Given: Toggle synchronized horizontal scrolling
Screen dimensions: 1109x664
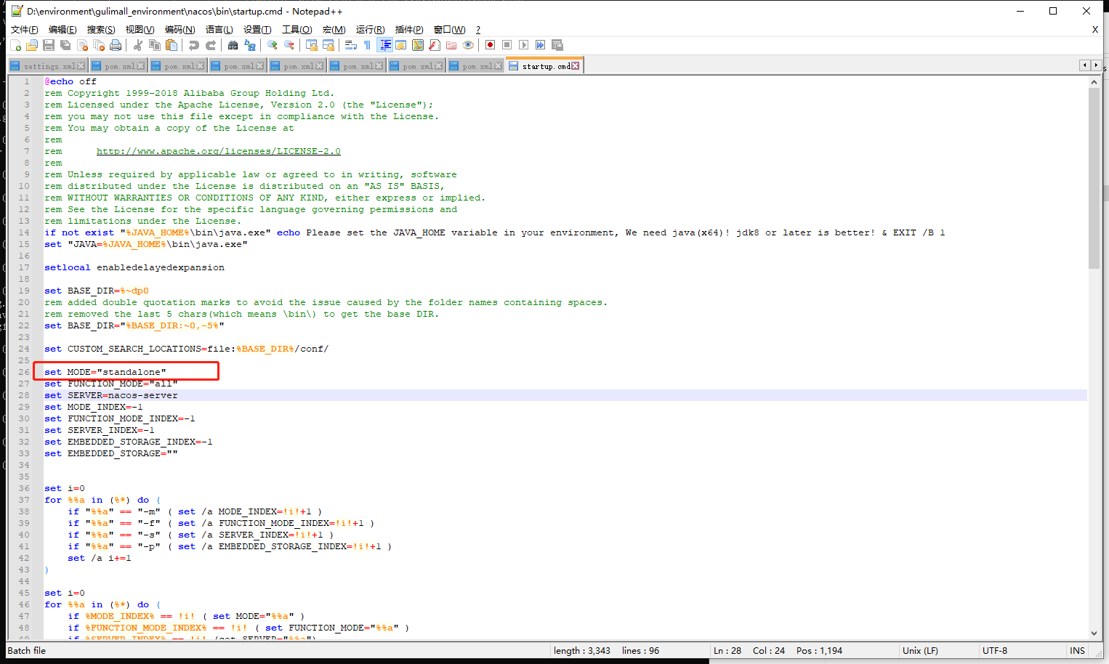Looking at the screenshot, I should pyautogui.click(x=328, y=45).
